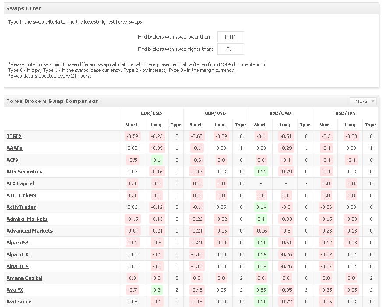Select Alpari NZ EUR/USD short value 0.01

(132, 243)
